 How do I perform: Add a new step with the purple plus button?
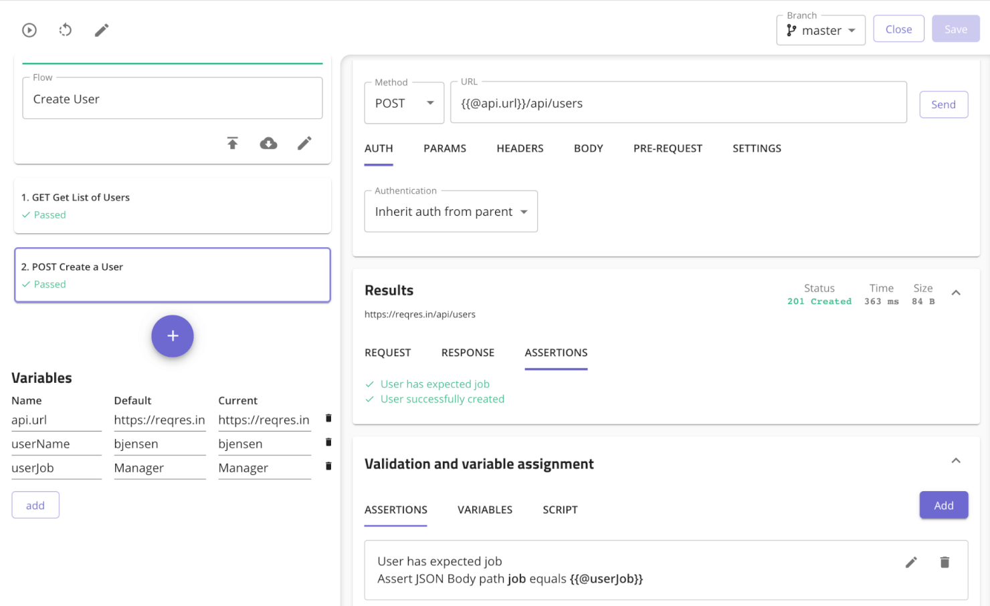(173, 336)
